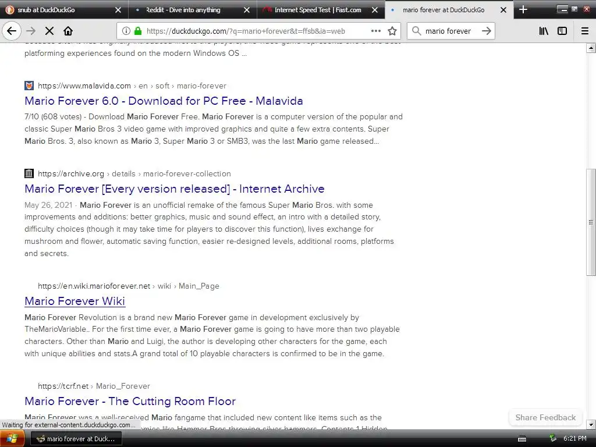Click the '7/10 (608 votes)' rating text

click(53, 116)
